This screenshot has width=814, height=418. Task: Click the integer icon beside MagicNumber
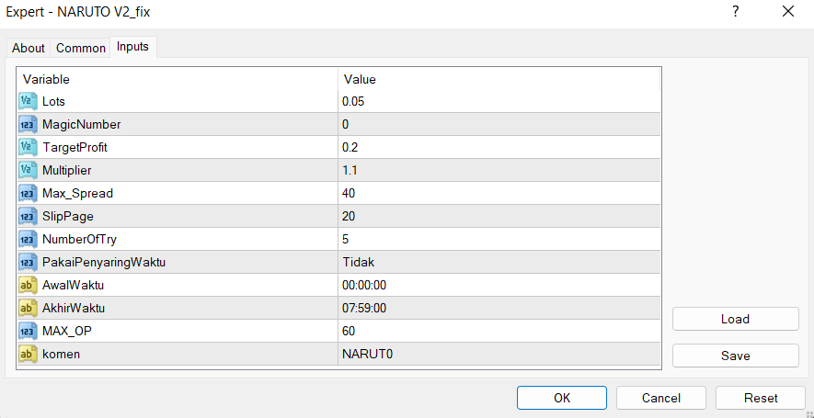(28, 124)
